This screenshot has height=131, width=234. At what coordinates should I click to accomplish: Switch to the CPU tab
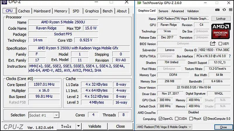coord(9,11)
